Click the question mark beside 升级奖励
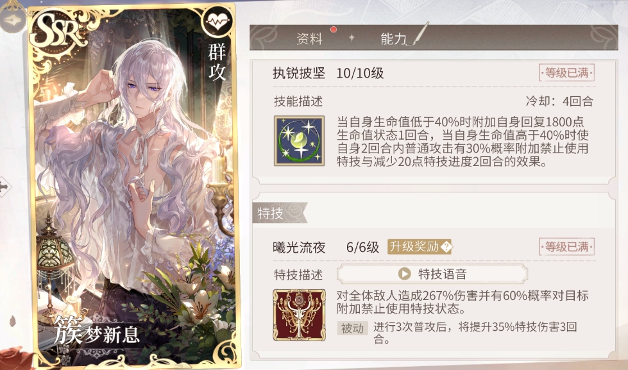The width and height of the screenshot is (628, 370). coord(446,247)
